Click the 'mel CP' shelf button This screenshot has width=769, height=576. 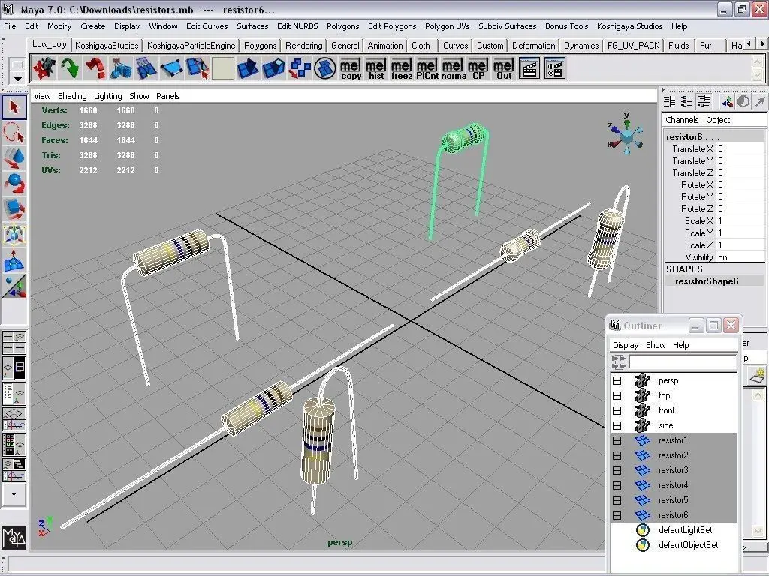point(478,68)
